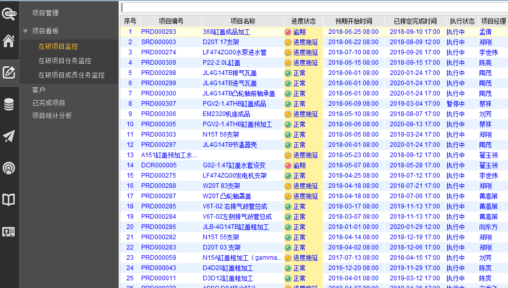Open the home icon in sidebar
This screenshot has width=508, height=288.
[9, 41]
